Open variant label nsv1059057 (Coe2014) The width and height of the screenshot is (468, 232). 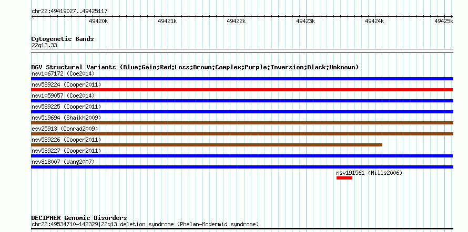click(63, 96)
